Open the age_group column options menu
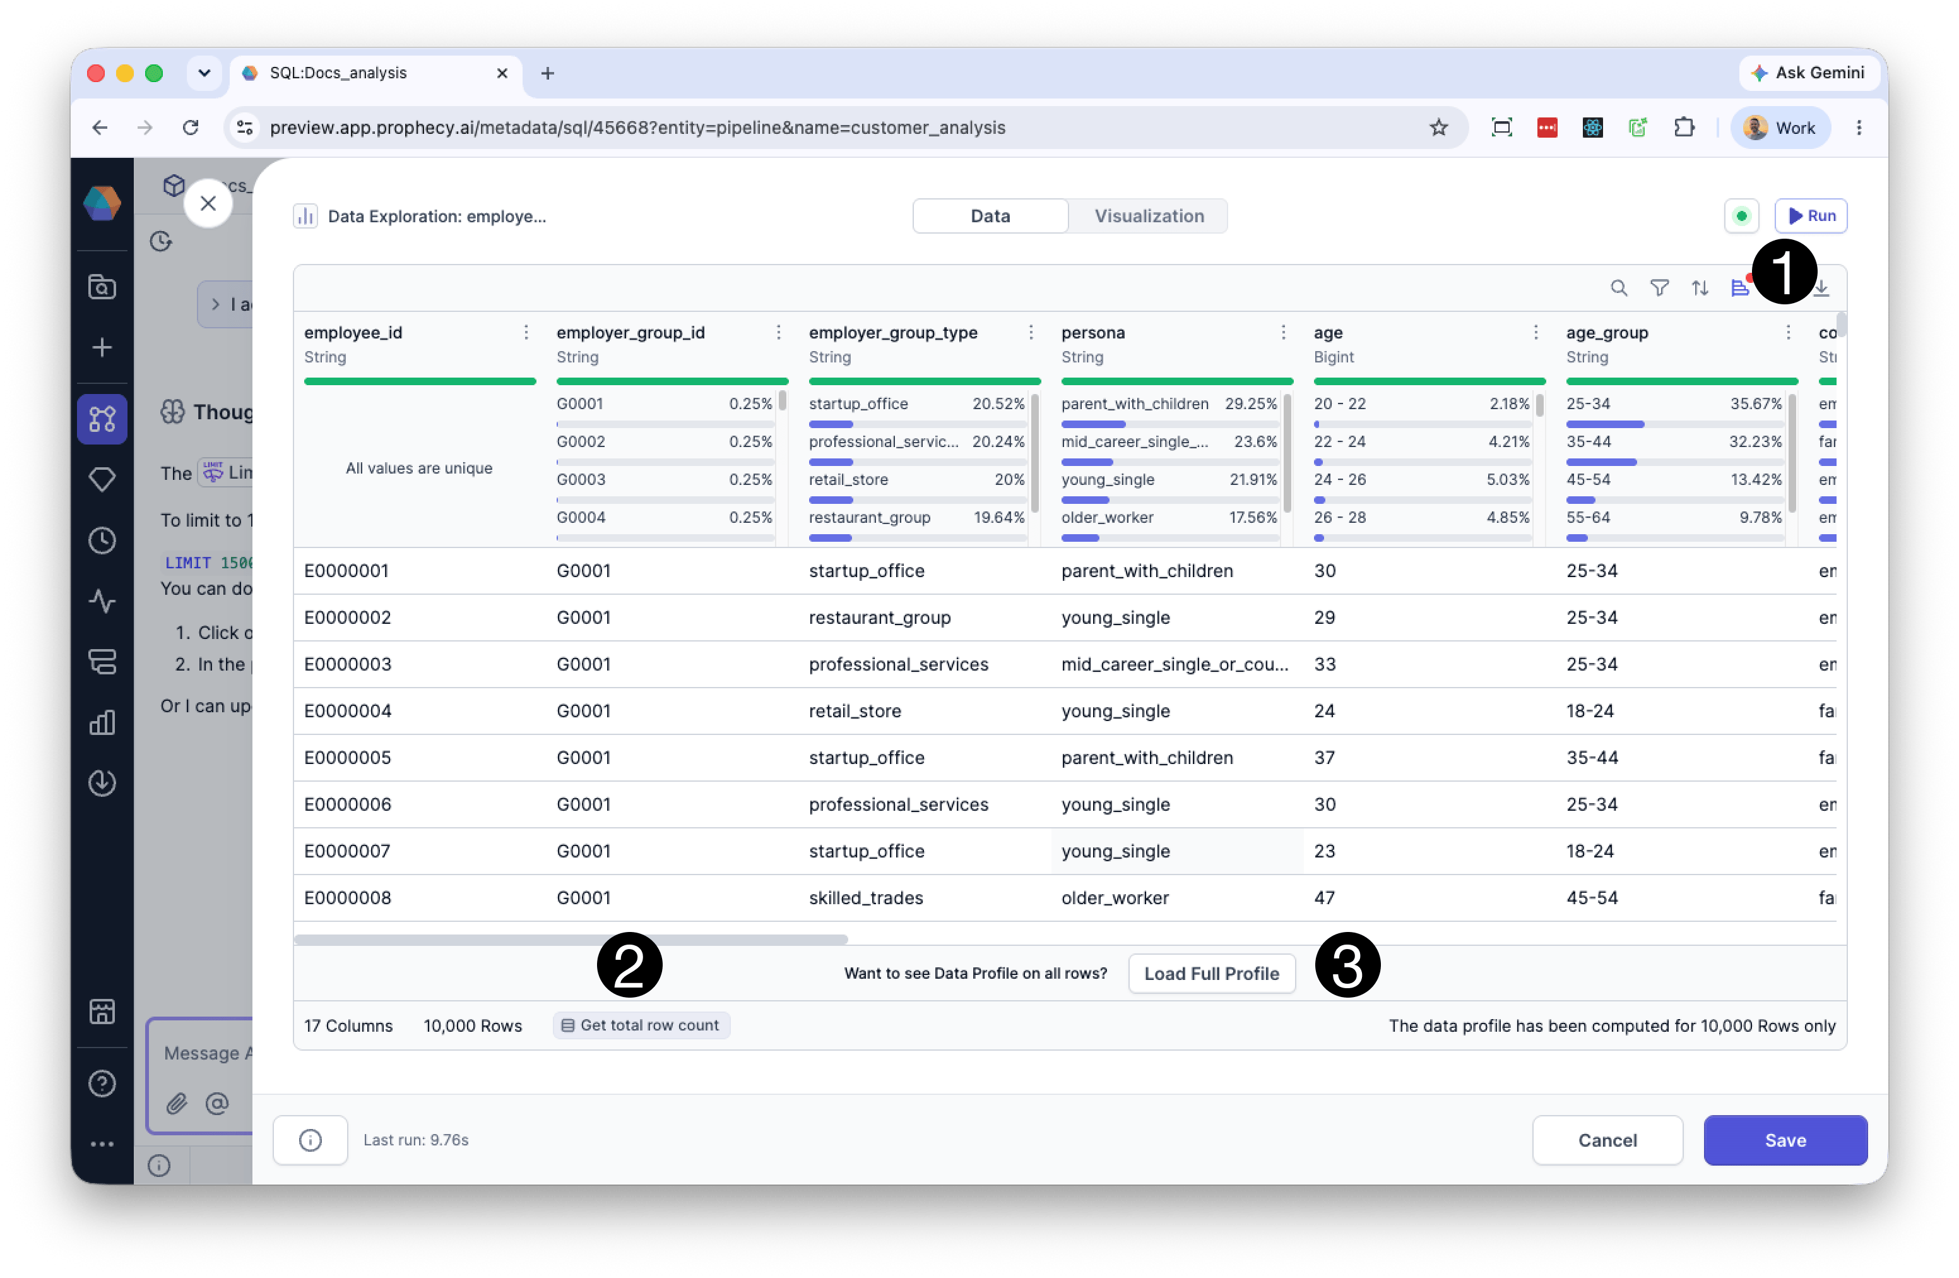This screenshot has height=1278, width=1959. [1788, 332]
